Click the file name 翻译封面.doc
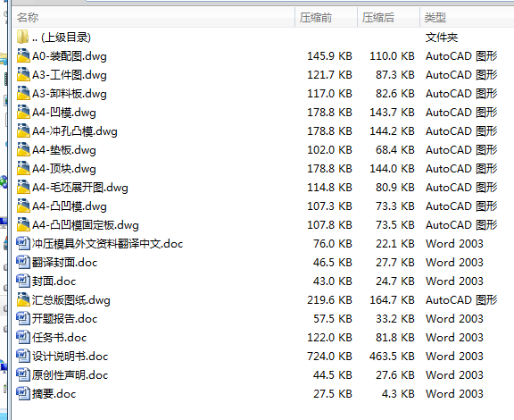 click(64, 262)
